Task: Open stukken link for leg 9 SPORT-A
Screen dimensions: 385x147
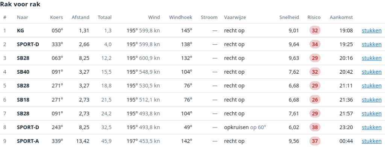Action: (371, 141)
